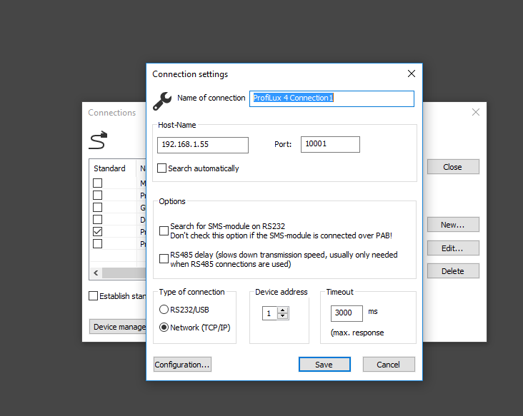Close the Connections window with X
Screen dimensions: 523x416
(x=476, y=112)
